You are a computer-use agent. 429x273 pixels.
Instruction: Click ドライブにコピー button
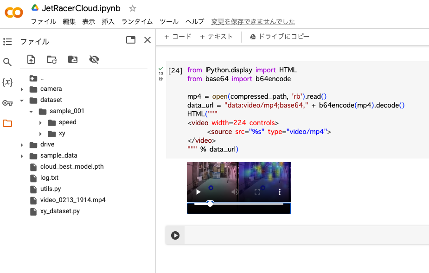280,36
